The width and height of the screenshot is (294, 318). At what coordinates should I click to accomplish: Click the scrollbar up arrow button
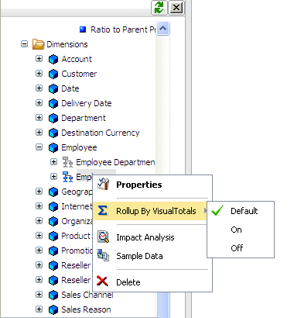pyautogui.click(x=162, y=29)
